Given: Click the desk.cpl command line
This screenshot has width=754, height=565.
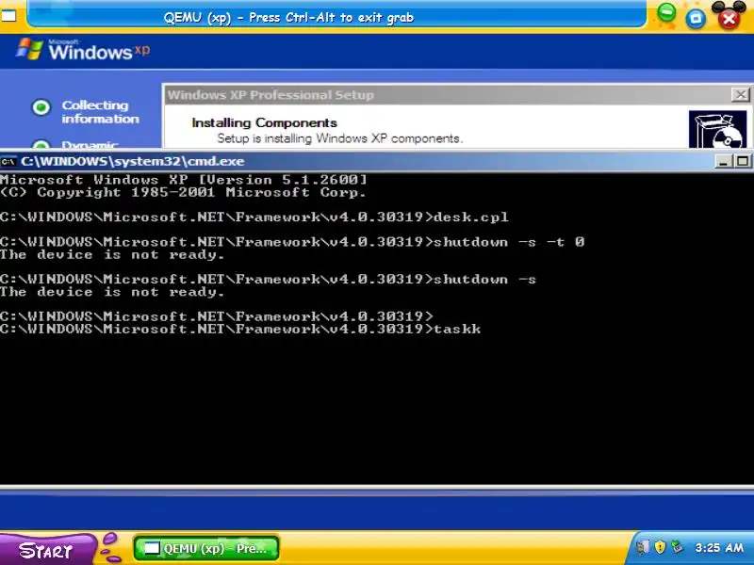Looking at the screenshot, I should tap(254, 218).
